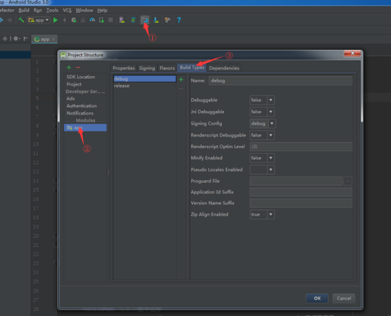Click the Make Project hammer icon
Viewport: 391px width, 316px height.
point(21,20)
